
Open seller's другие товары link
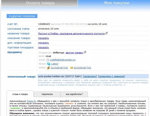pyautogui.click(x=74, y=53)
